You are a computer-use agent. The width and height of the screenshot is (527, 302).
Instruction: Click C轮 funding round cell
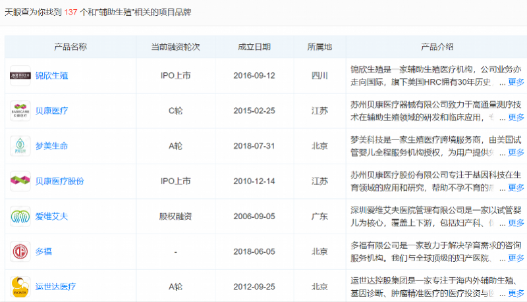point(175,111)
